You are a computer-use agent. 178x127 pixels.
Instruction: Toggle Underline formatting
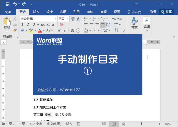[34, 25]
